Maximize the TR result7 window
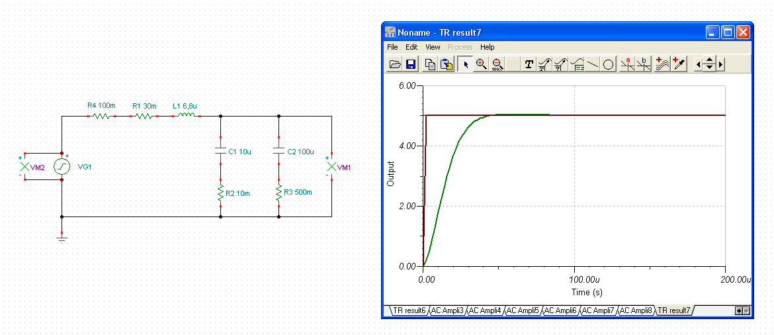 click(728, 32)
